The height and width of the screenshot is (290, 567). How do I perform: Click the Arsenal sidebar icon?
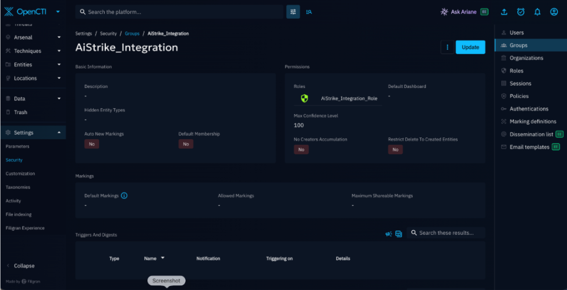[8, 38]
